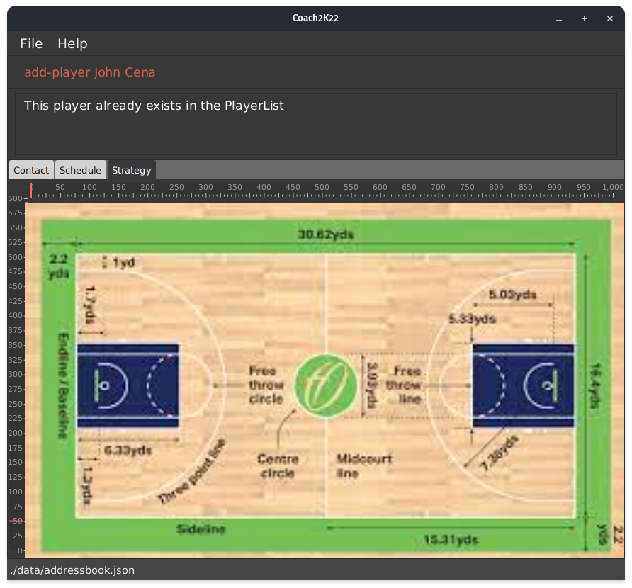Click the Coach2K22 title bar text
Viewport: 632px width, 588px height.
click(x=315, y=18)
